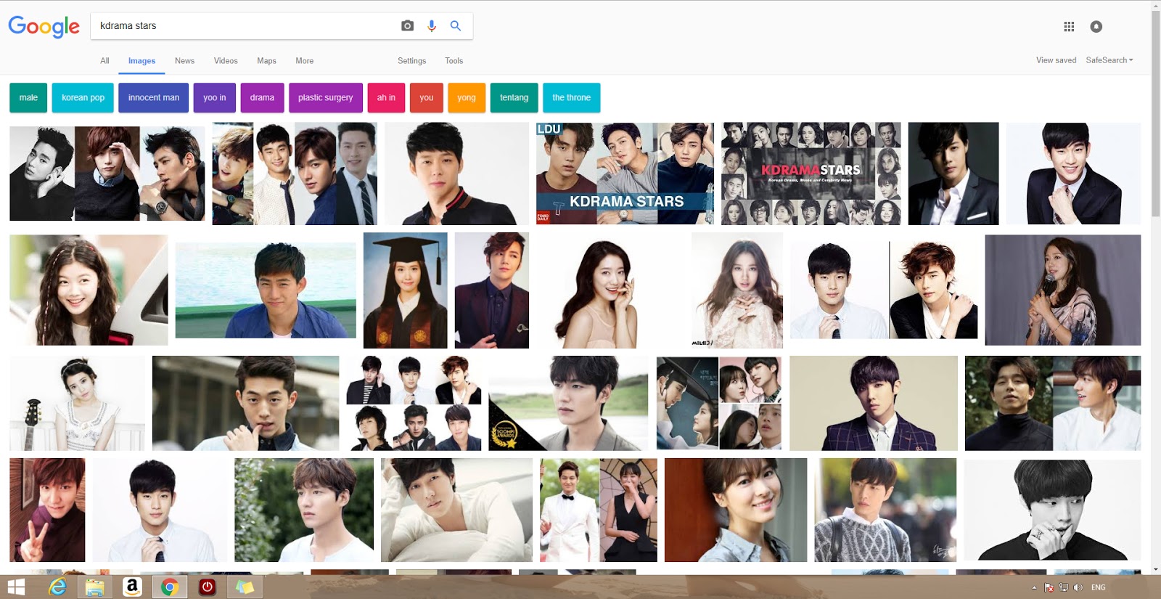1161x599 pixels.
Task: Open image of woman holding microphone
Action: point(1062,290)
